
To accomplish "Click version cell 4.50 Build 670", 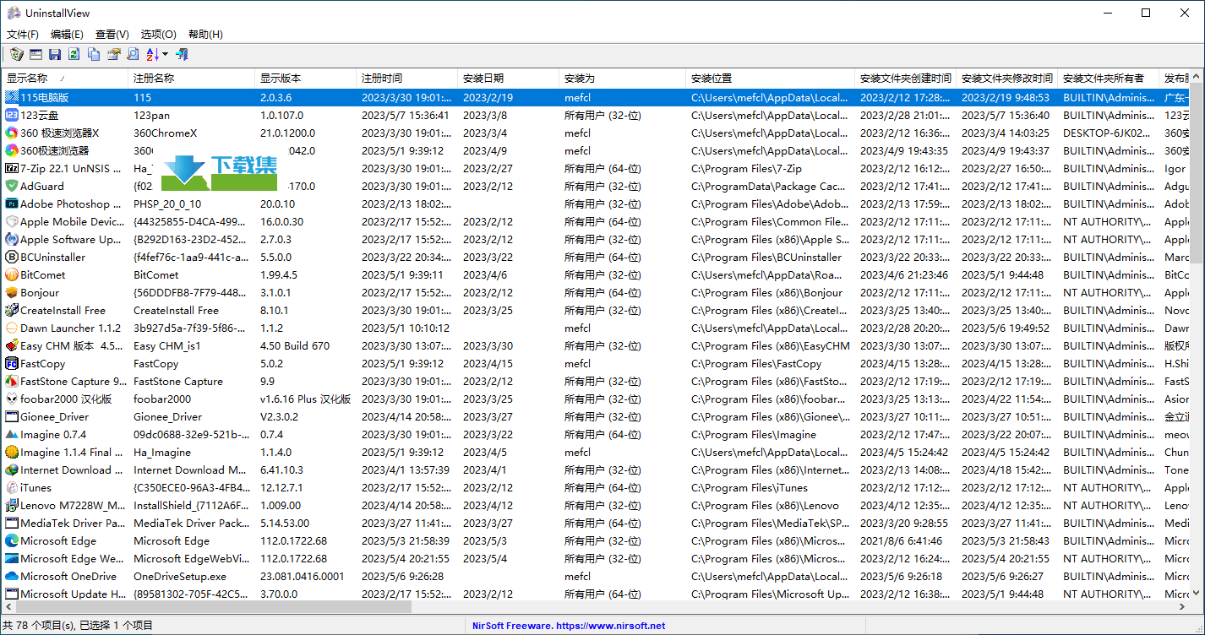I will click(295, 345).
